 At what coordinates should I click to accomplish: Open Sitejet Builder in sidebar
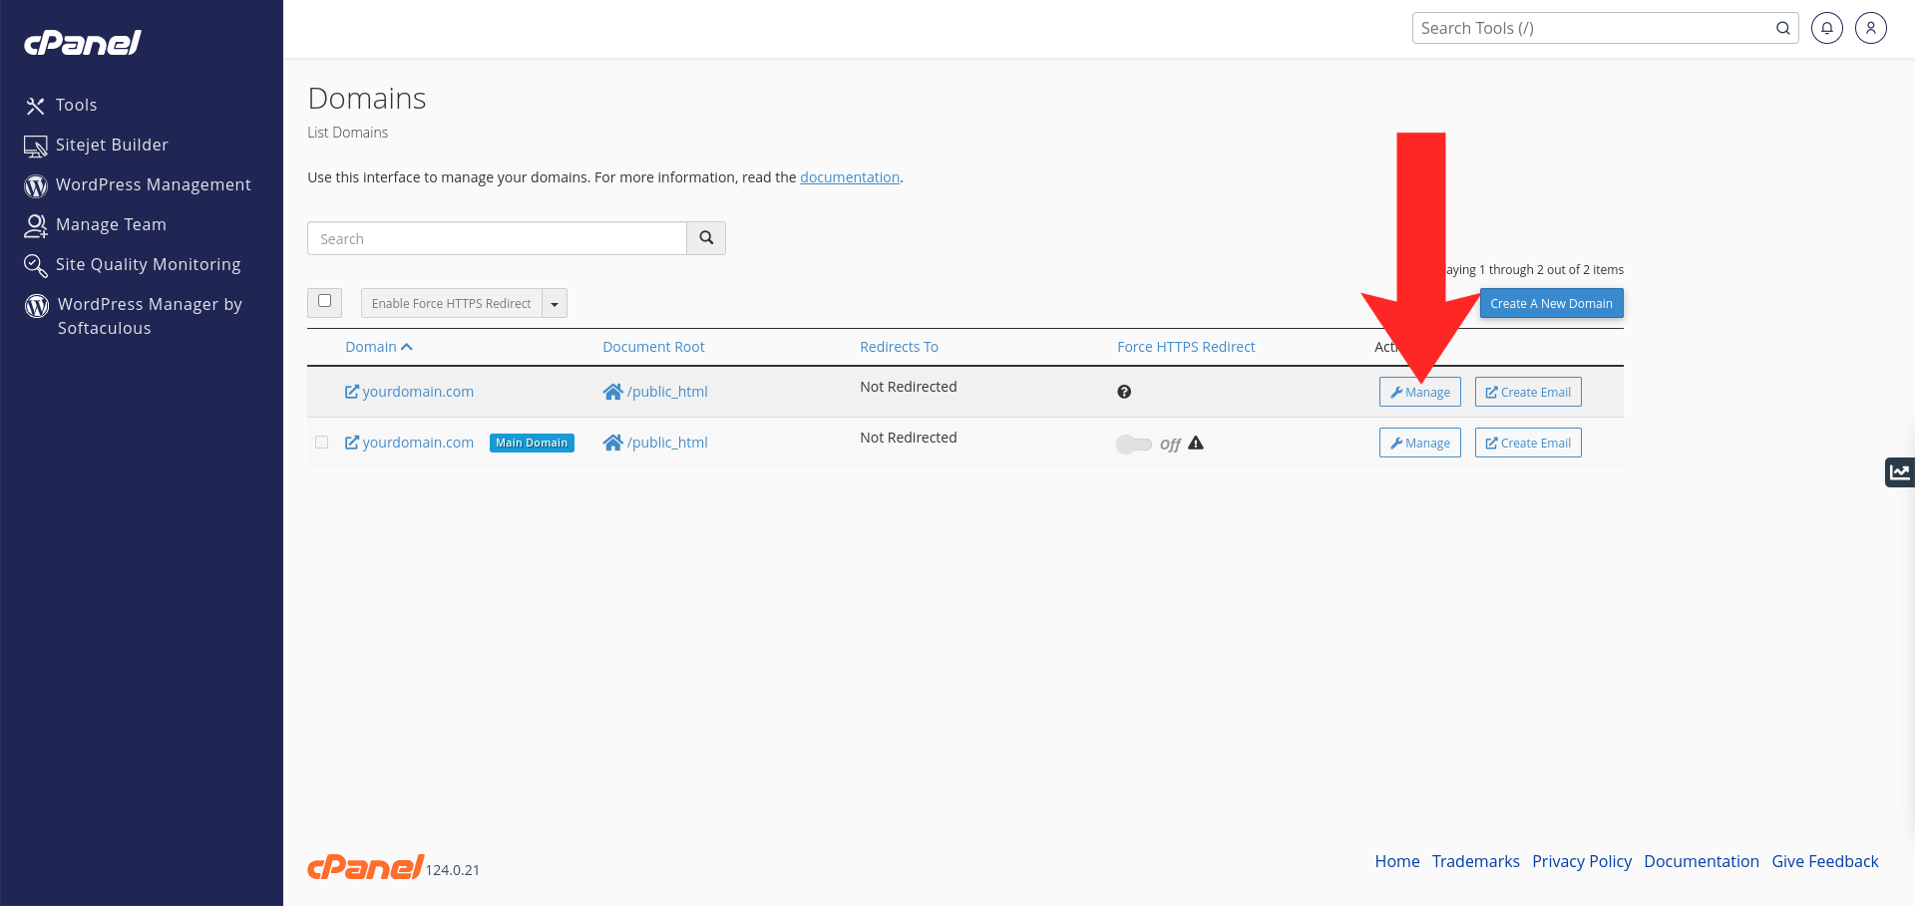coord(112,145)
